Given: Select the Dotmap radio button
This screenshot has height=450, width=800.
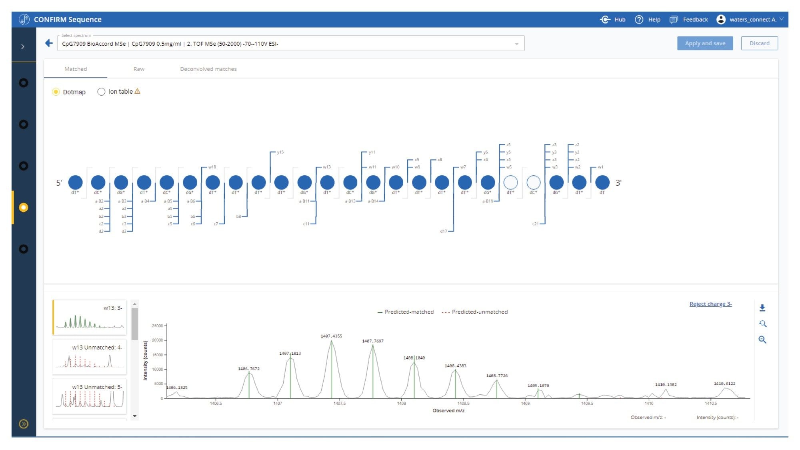Looking at the screenshot, I should click(56, 92).
